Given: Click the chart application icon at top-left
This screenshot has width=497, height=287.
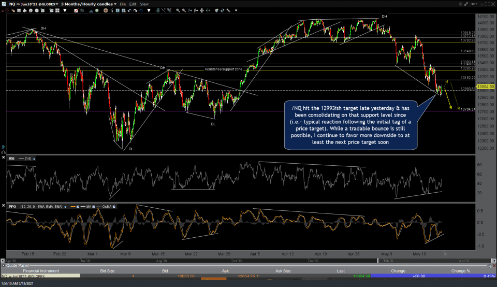Looking at the screenshot, I should (4, 4).
